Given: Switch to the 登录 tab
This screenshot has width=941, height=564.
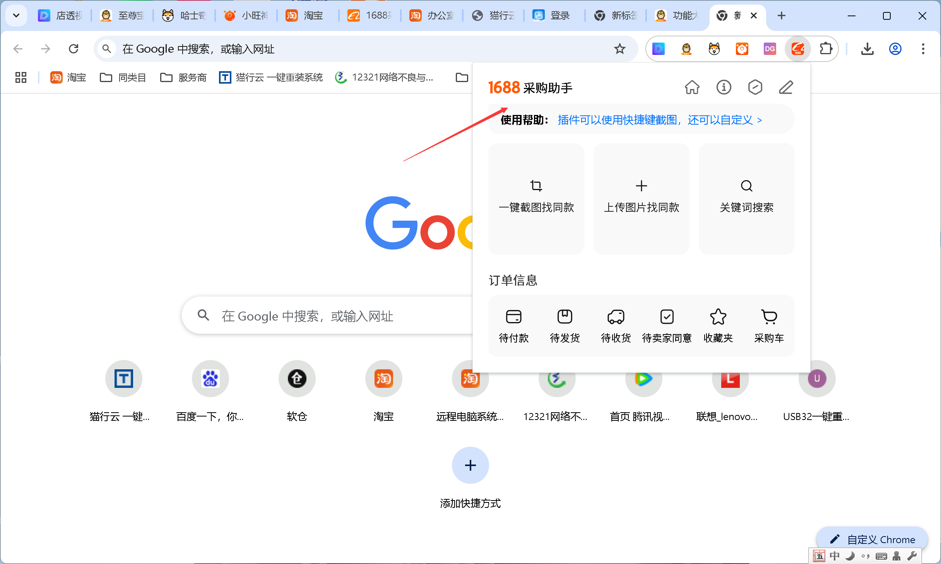Looking at the screenshot, I should (554, 15).
